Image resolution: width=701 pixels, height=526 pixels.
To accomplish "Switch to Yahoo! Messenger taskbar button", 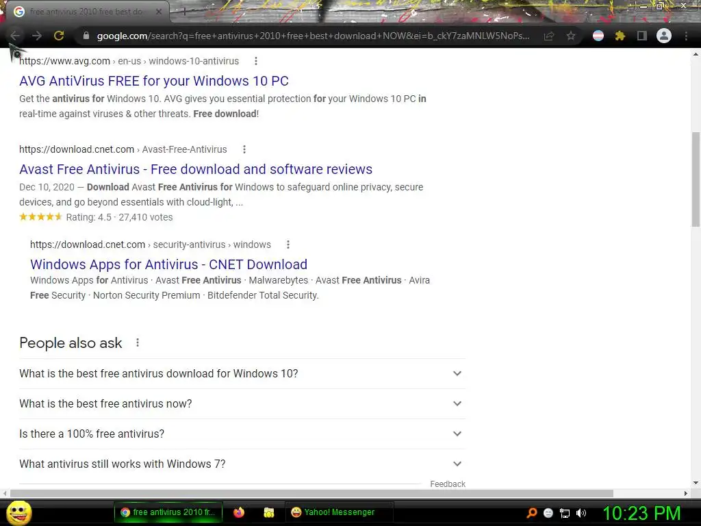I will click(339, 512).
